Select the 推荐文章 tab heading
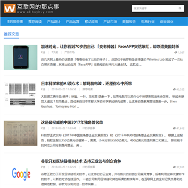Viewport: 188px width, 188px height. [11, 34]
